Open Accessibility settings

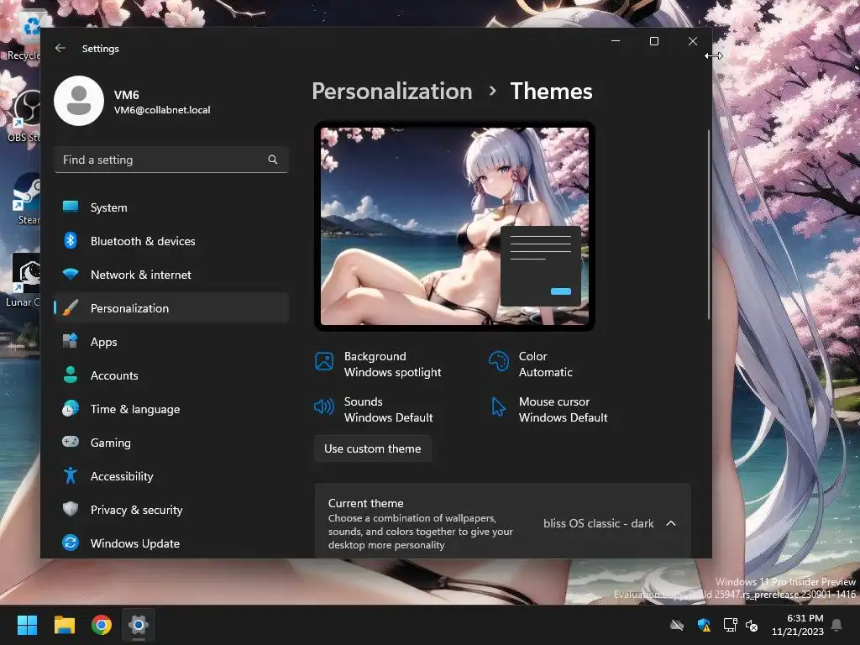(171, 476)
